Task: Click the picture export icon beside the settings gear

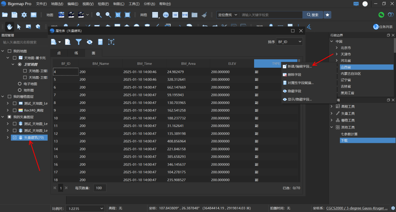Action: pyautogui.click(x=34, y=15)
